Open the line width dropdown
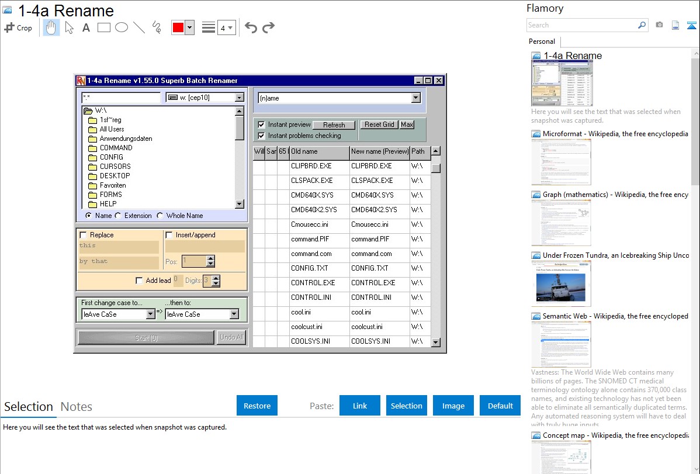 [226, 27]
